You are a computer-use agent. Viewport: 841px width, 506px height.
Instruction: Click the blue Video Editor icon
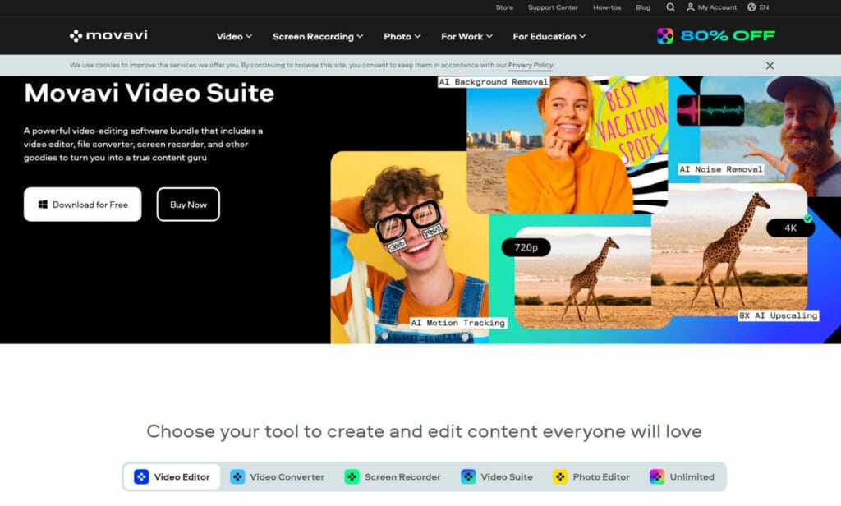[x=141, y=476]
